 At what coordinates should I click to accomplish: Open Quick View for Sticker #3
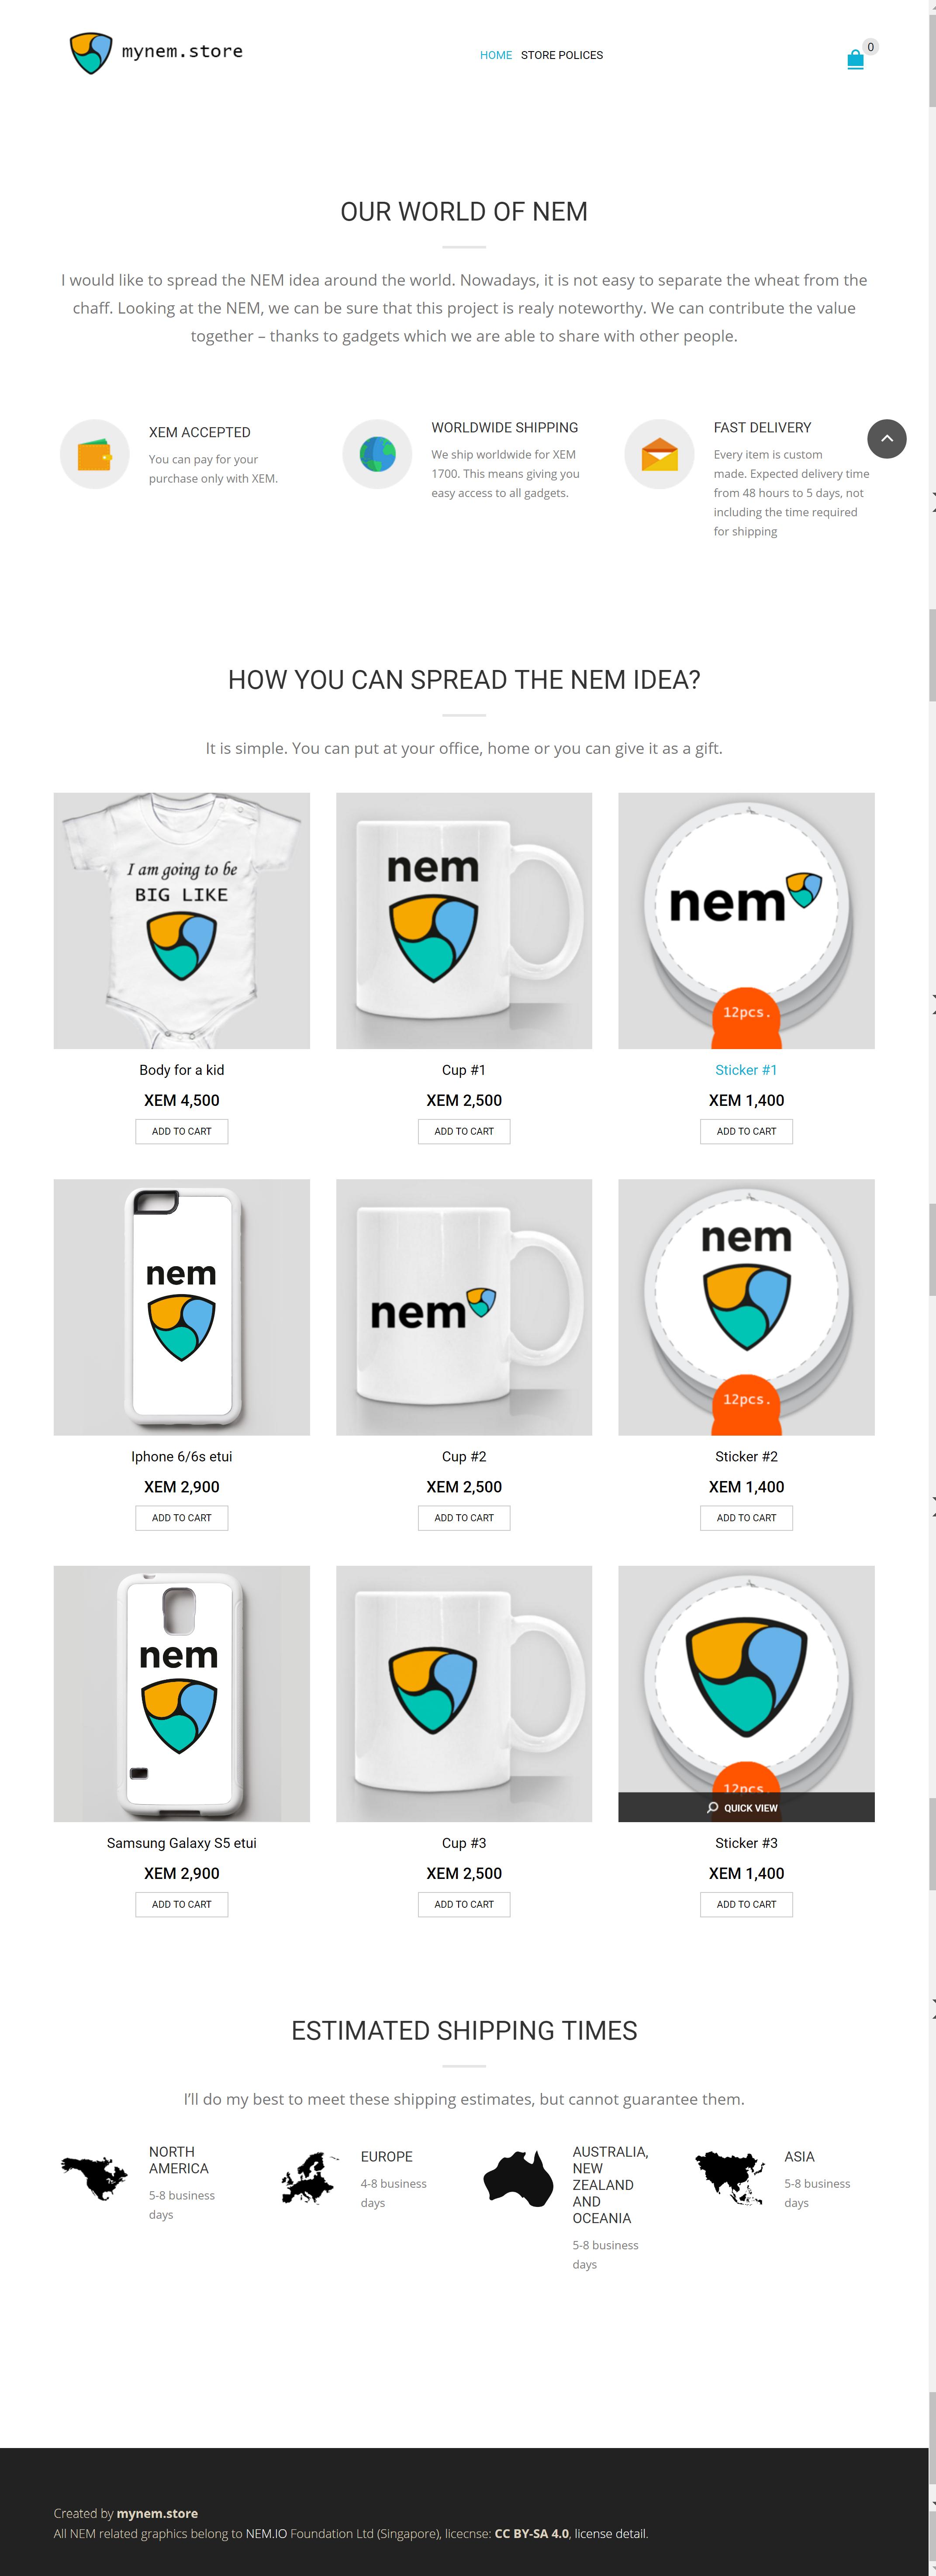(746, 1807)
